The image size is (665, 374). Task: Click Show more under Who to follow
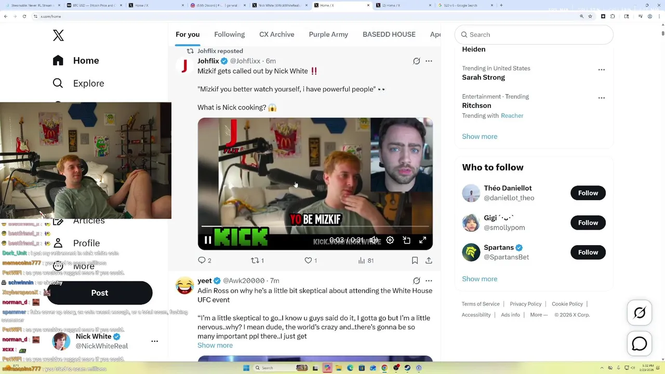480,279
